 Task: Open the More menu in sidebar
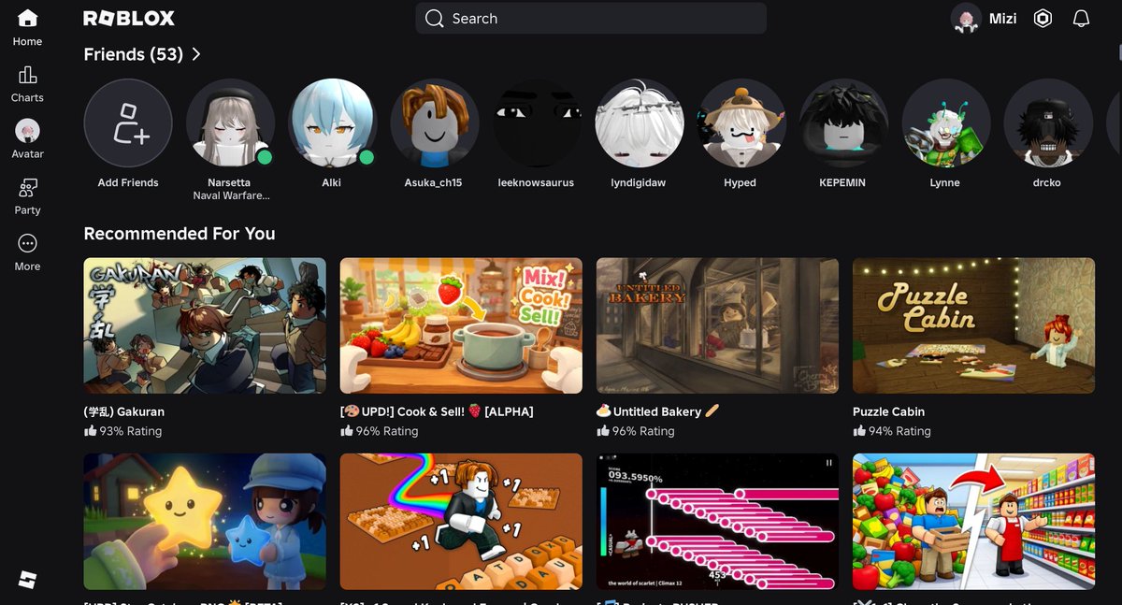pyautogui.click(x=27, y=243)
